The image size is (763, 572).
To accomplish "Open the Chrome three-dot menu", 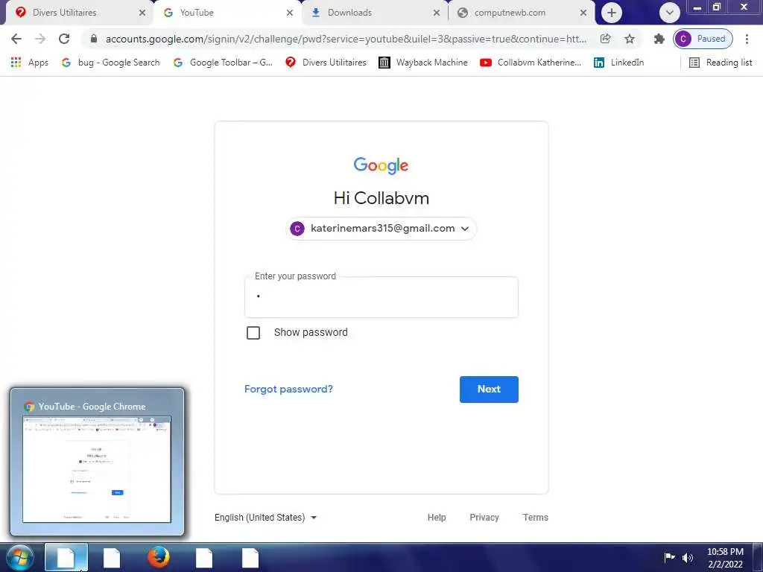I will 747,39.
